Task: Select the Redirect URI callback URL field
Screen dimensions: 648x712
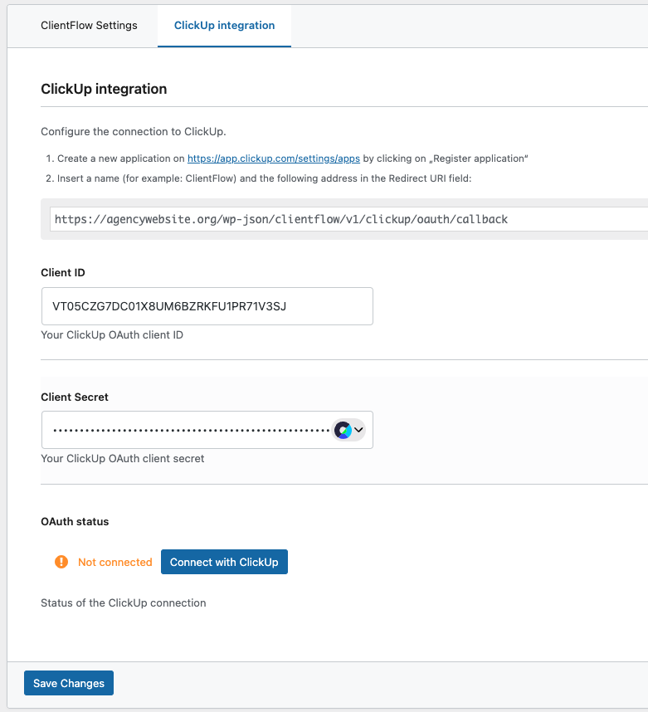Action: click(348, 219)
